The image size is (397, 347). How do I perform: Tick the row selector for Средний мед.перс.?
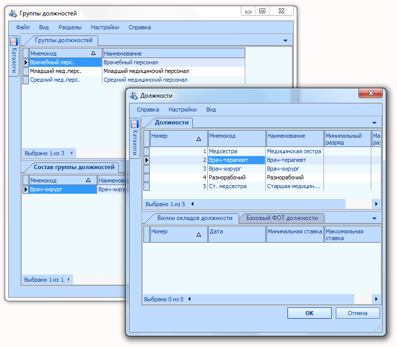pos(26,80)
